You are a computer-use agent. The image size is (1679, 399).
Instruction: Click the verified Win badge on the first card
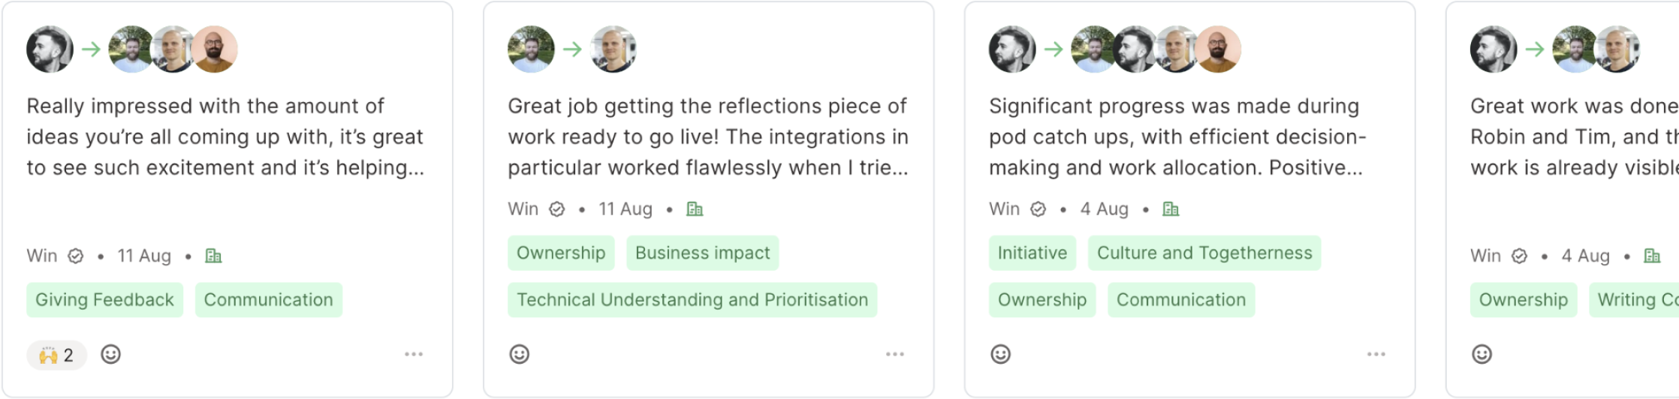tap(76, 256)
